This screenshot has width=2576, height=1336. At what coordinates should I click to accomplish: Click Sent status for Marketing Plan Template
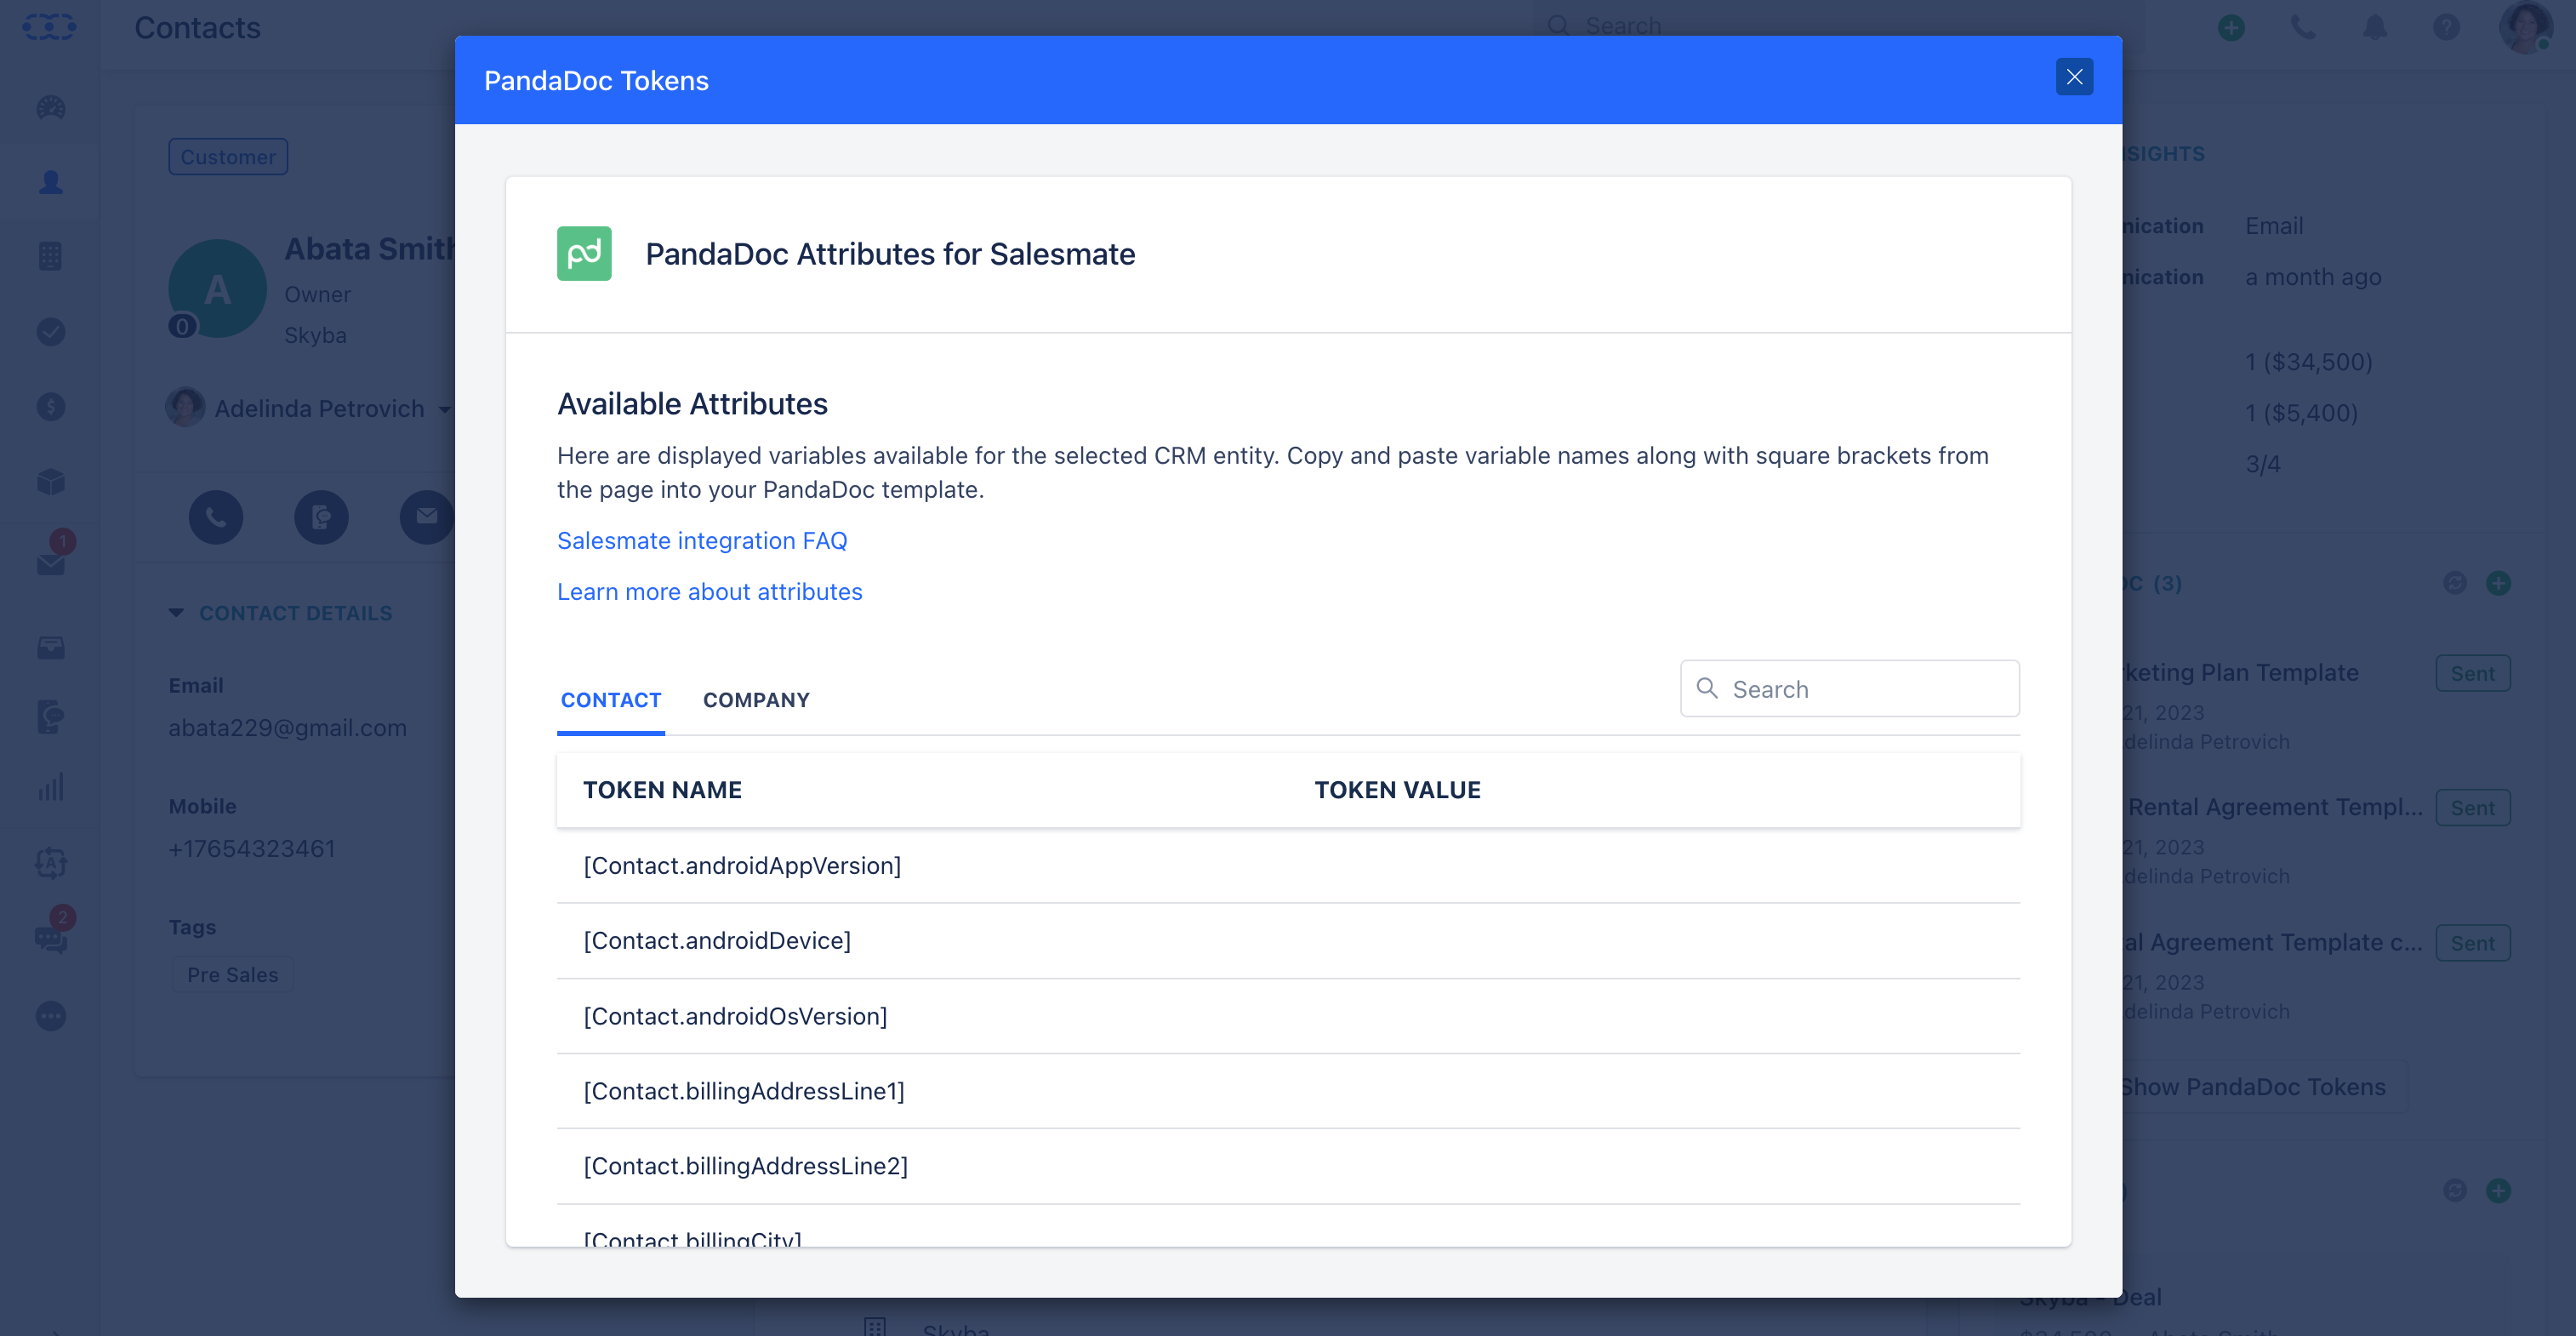tap(2473, 674)
